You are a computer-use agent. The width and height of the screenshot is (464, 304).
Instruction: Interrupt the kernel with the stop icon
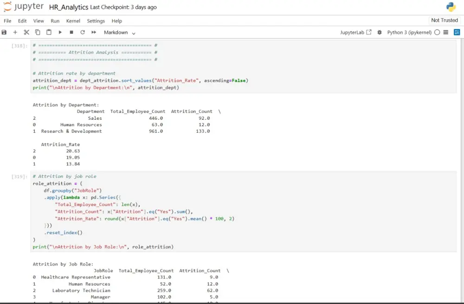click(x=71, y=32)
